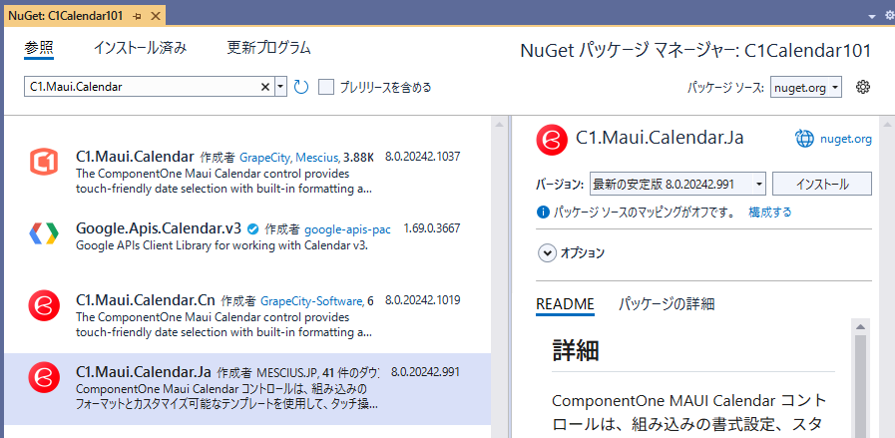Open the バージョン version dropdown
895x438 pixels.
tap(677, 185)
